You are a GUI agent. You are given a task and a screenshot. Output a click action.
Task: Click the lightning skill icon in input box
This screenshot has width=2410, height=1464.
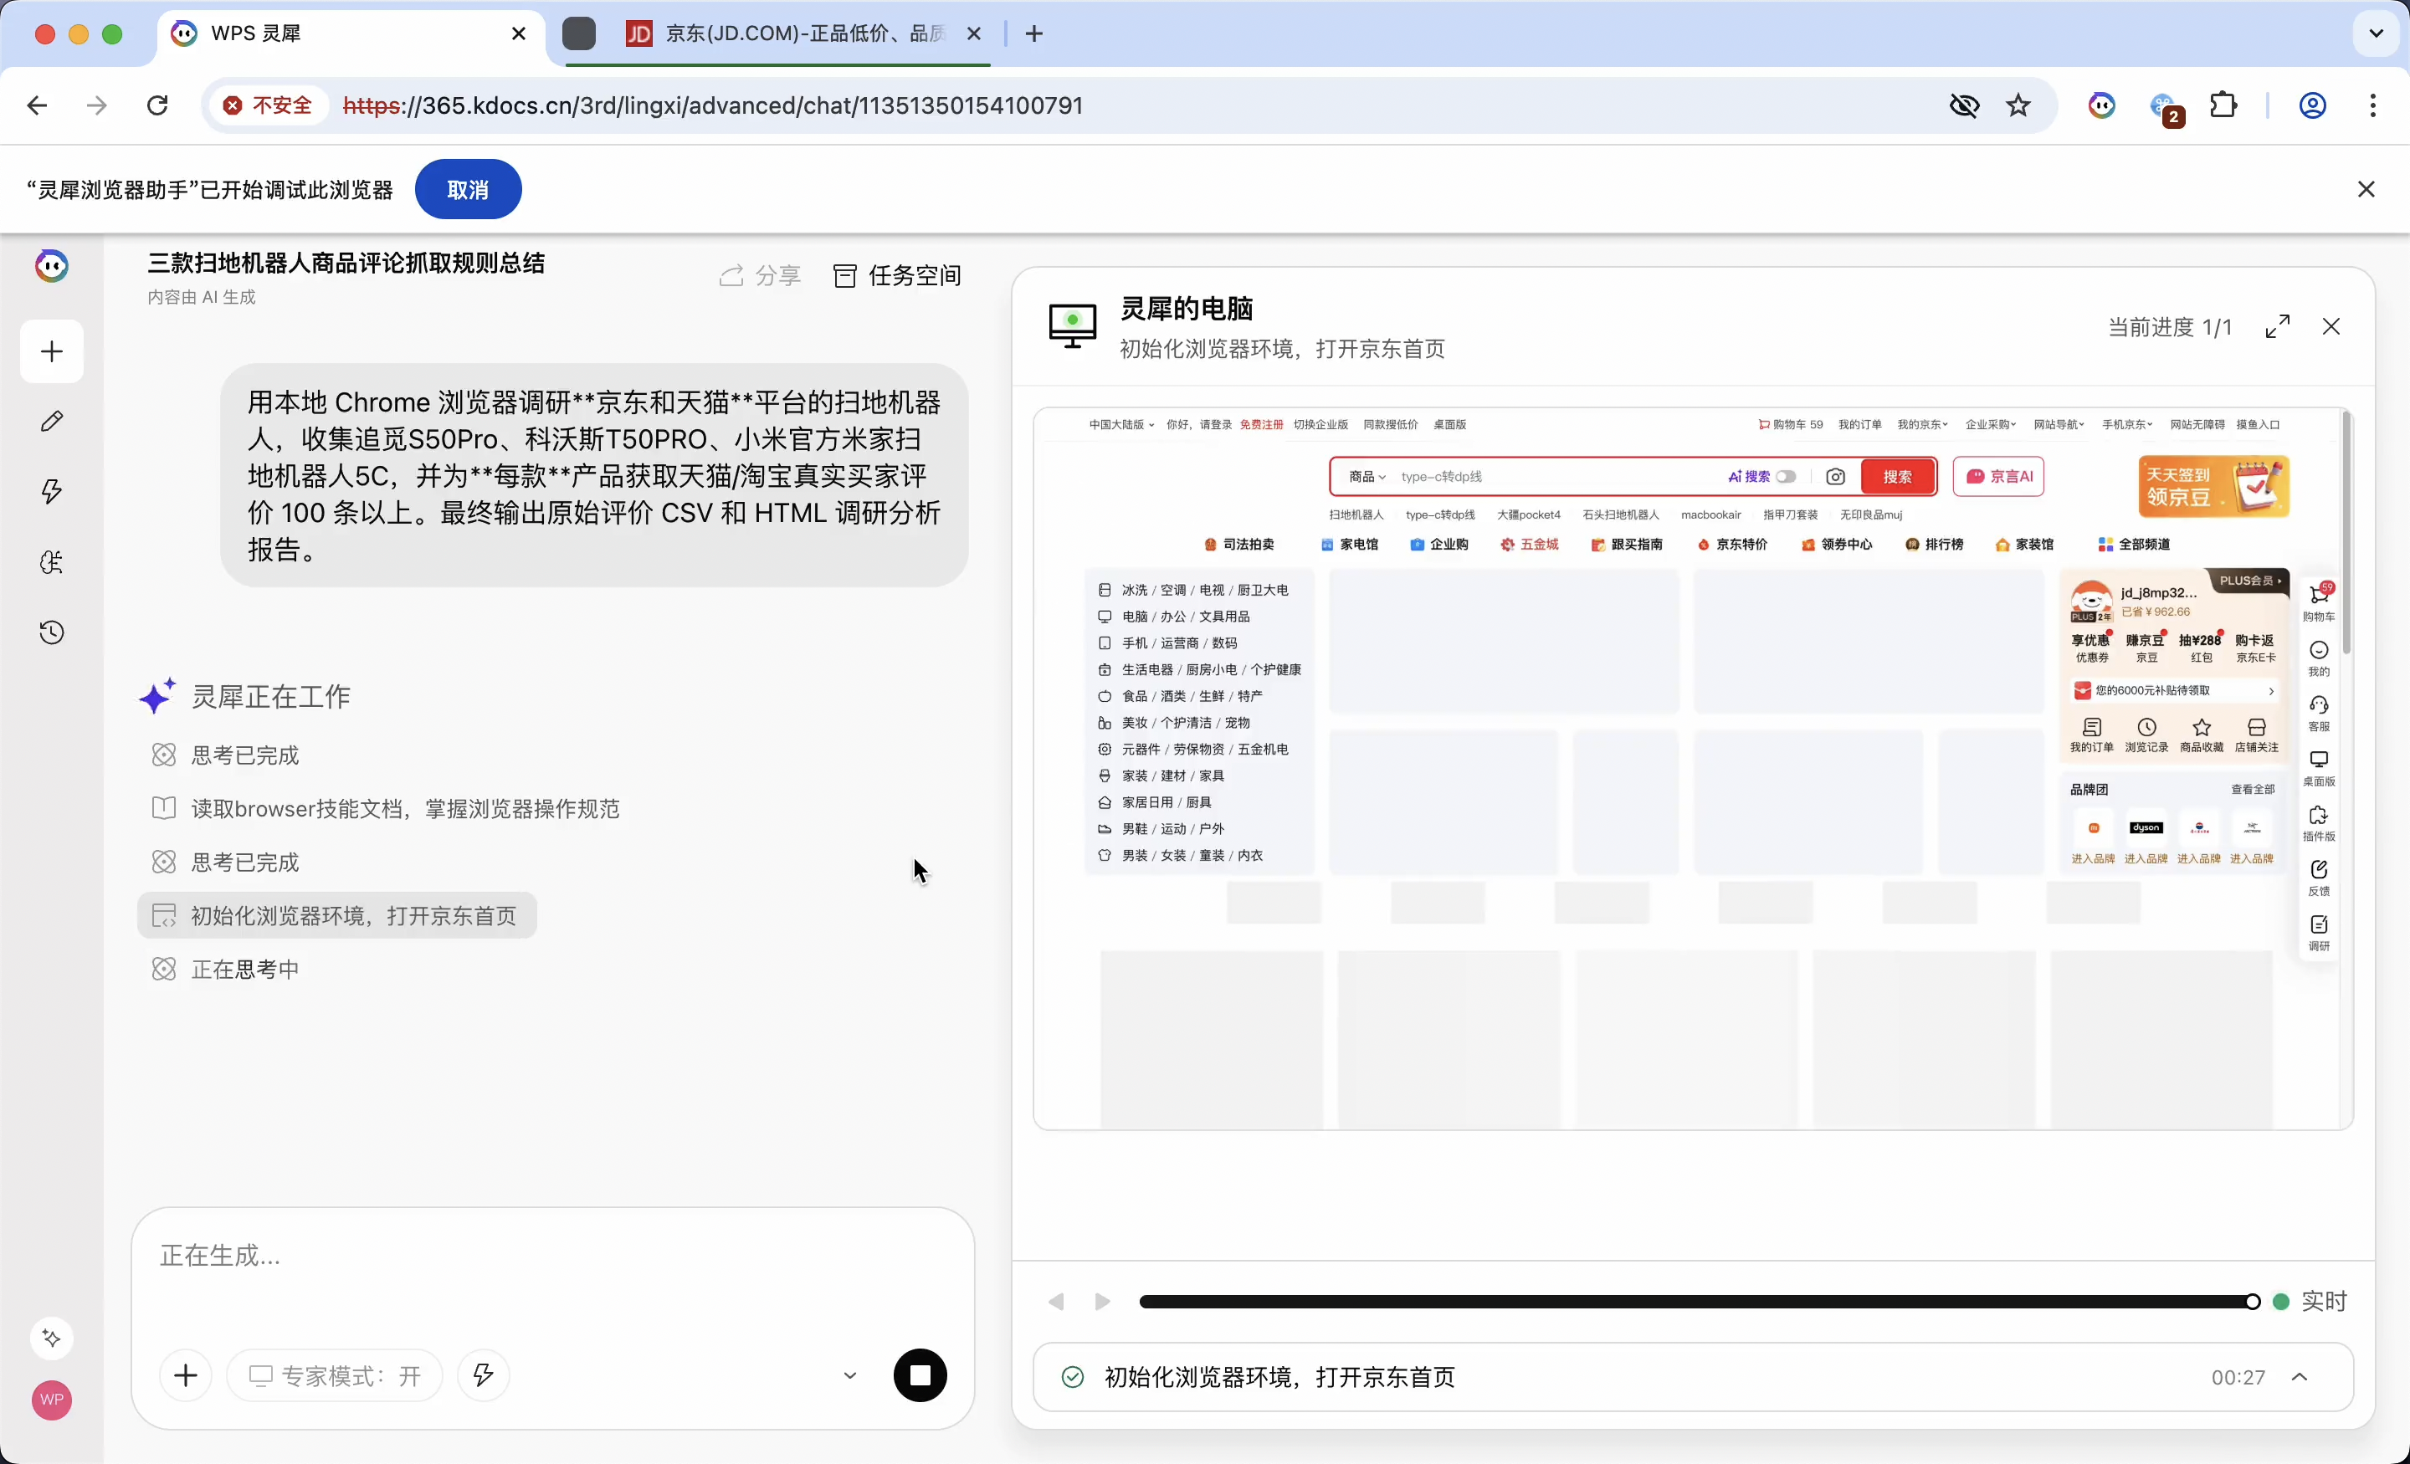(x=483, y=1375)
